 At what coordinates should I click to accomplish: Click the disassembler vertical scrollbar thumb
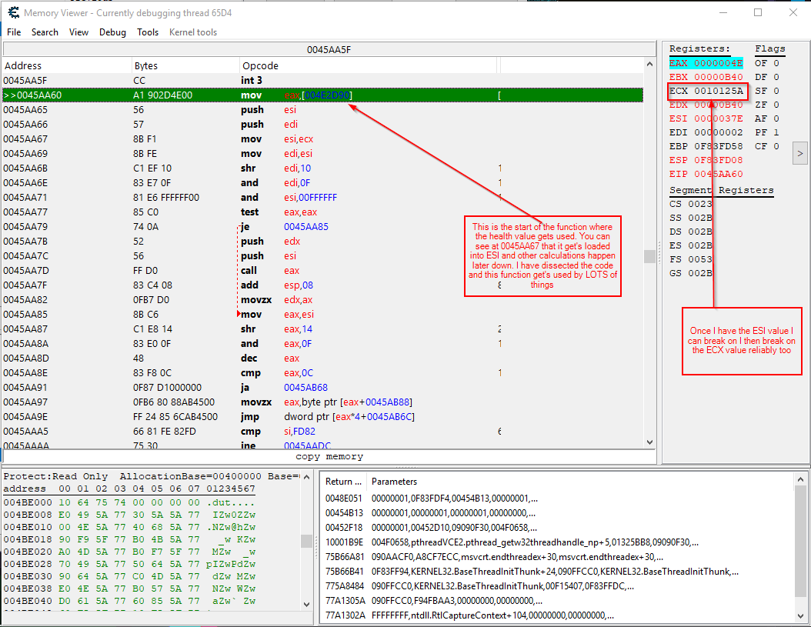650,255
